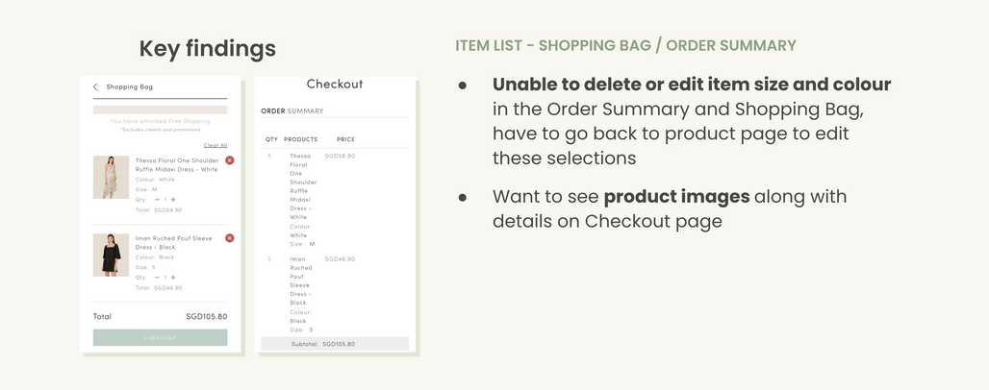Click the back arrow beside Shopping Bag
989x390 pixels.
click(x=95, y=87)
